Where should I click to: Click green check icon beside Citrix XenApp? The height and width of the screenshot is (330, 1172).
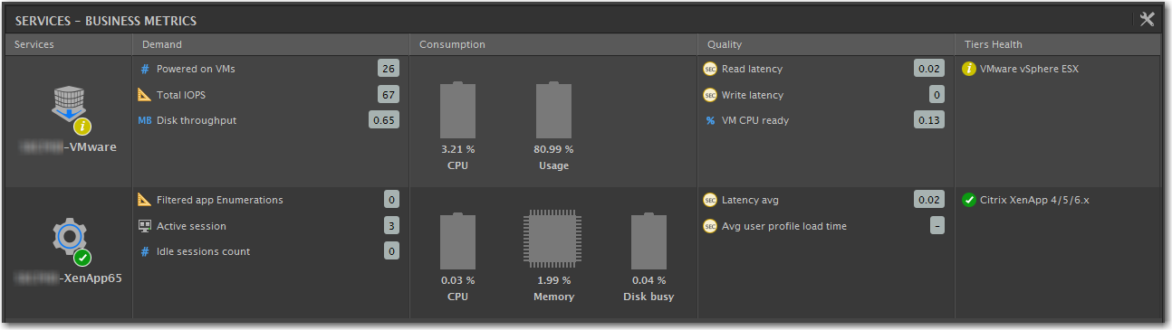(x=969, y=200)
